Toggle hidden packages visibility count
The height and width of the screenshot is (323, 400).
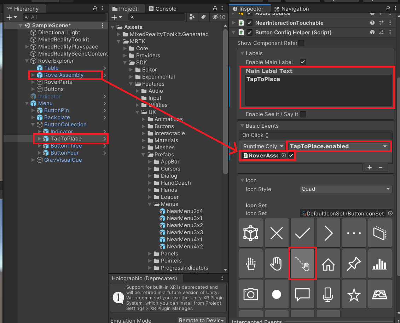219,17
